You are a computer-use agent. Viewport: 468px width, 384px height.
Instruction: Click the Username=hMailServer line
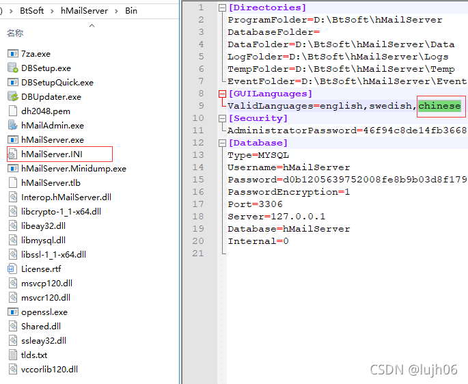pos(289,167)
